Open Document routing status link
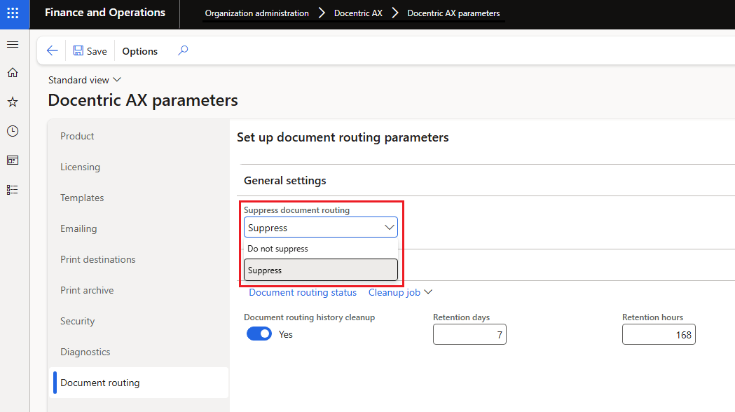 coord(303,292)
